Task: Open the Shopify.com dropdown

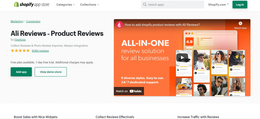Action: [x=218, y=5]
